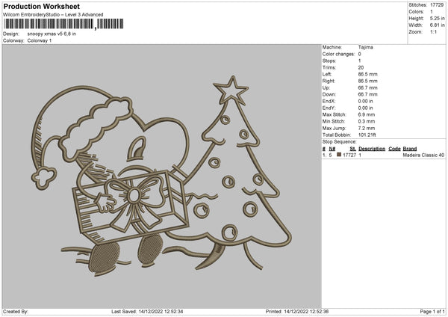Click 'Madeira Classic 40' brand entry
Screen dimensions: 448x317
point(423,155)
